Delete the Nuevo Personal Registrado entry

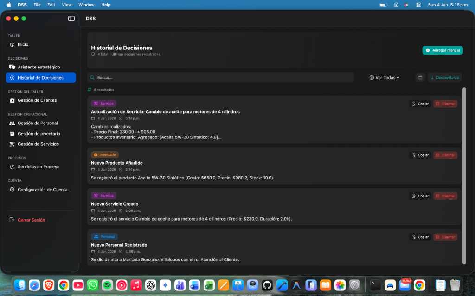(x=445, y=237)
